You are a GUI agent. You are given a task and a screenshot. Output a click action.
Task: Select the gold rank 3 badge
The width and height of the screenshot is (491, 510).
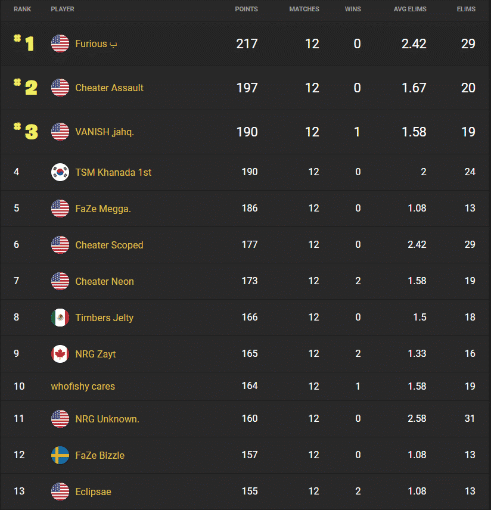tap(24, 131)
